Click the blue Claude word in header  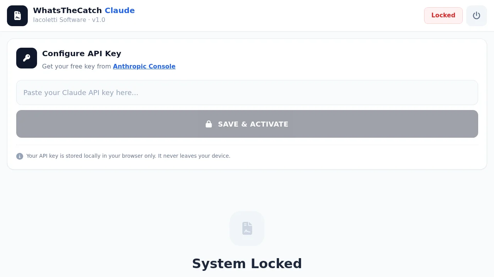point(120,10)
